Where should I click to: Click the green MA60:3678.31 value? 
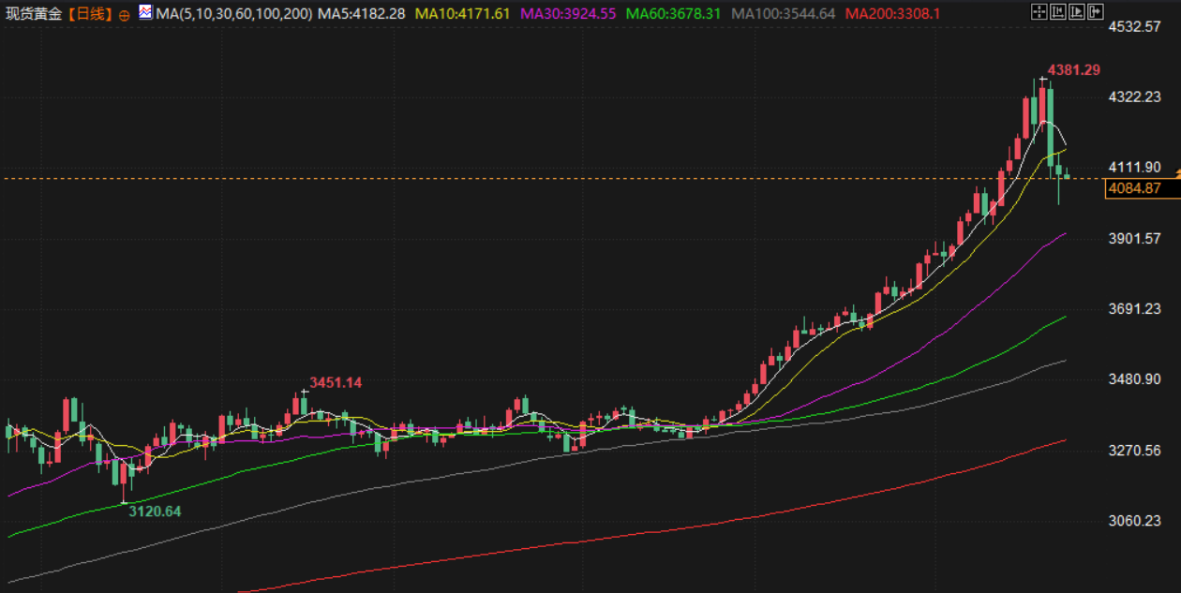pos(673,13)
